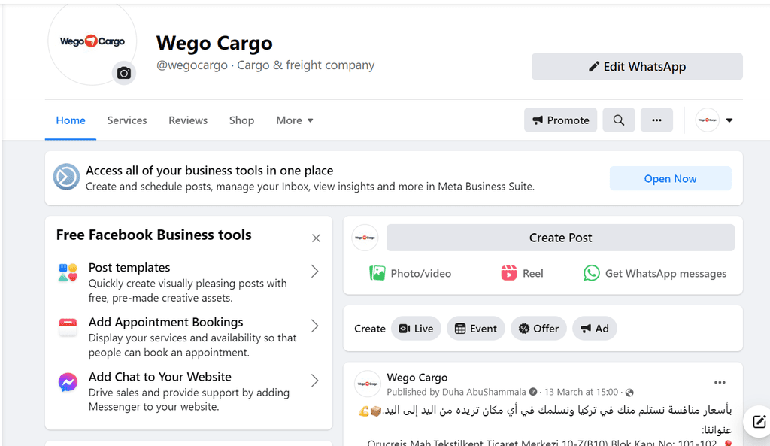The height and width of the screenshot is (446, 770).
Task: Click the Photo/video icon in composer
Action: [x=377, y=273]
